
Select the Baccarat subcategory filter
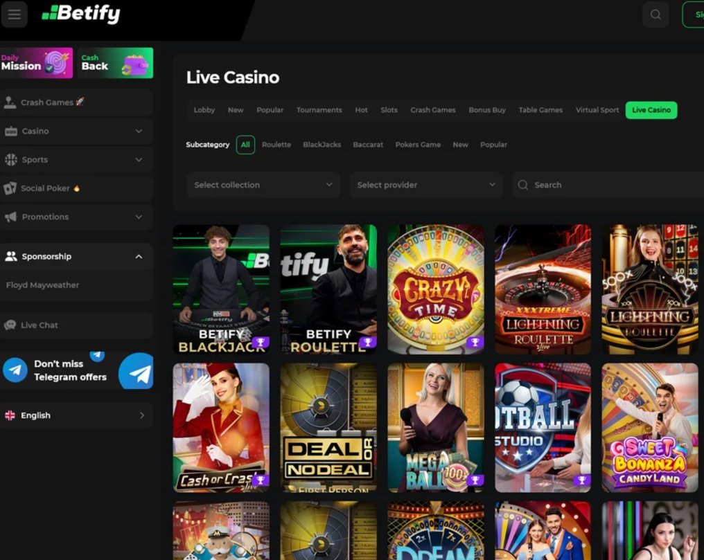coord(368,145)
